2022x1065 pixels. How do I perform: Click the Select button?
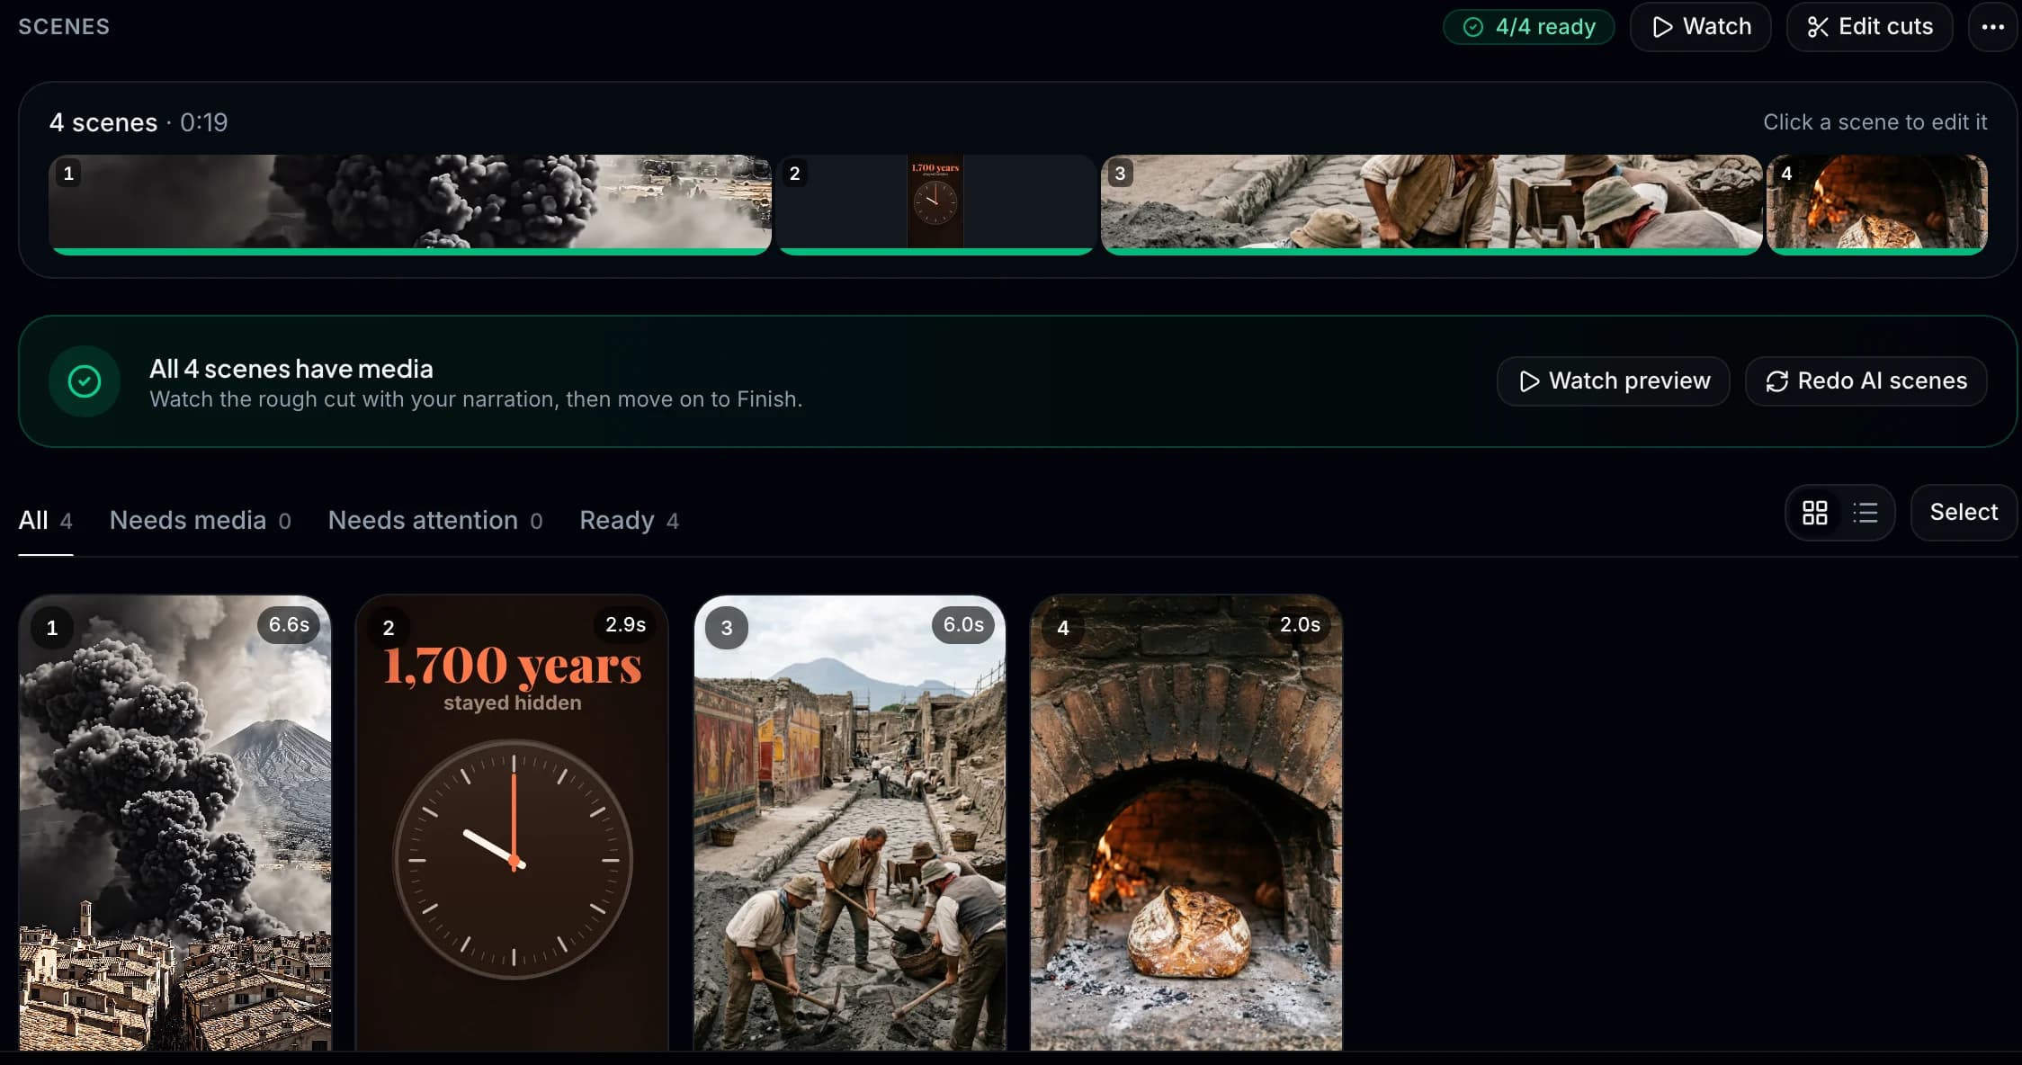1964,513
